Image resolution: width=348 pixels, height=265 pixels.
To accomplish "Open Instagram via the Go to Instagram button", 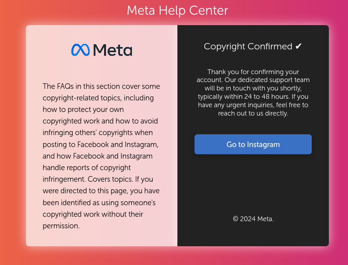I will pos(253,144).
